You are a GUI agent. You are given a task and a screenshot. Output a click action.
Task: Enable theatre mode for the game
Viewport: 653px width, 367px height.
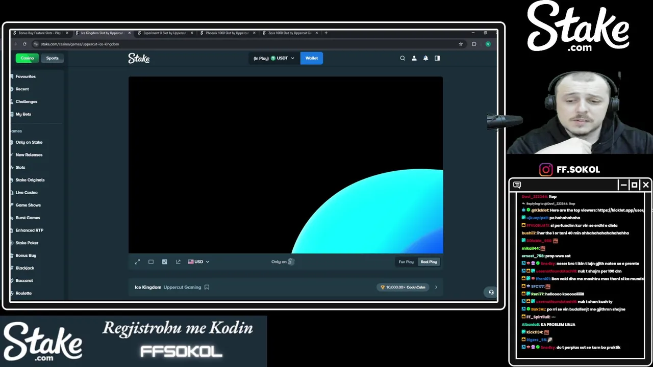tap(151, 262)
